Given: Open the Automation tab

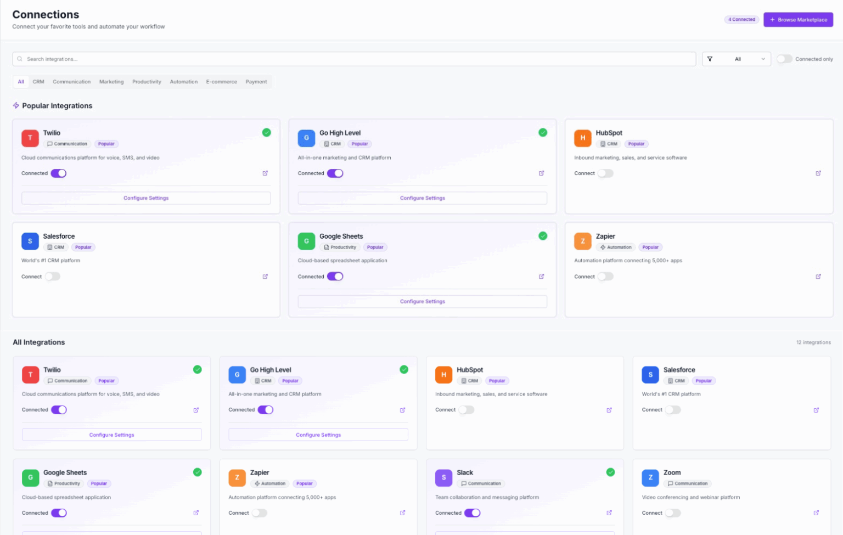Looking at the screenshot, I should (x=184, y=82).
